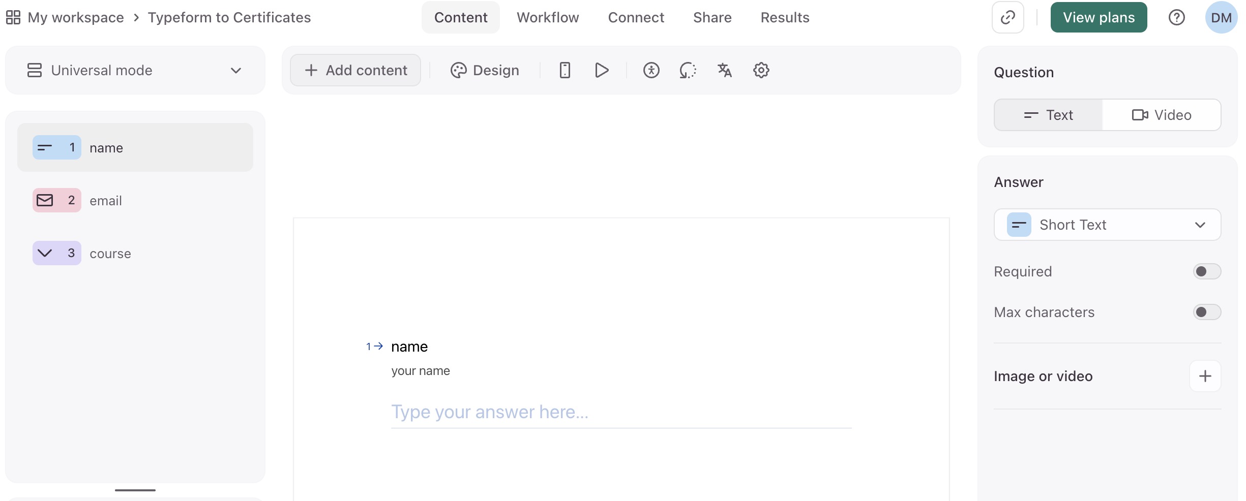
Task: Expand the Universal mode dropdown
Action: pos(235,70)
